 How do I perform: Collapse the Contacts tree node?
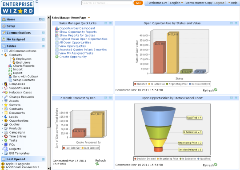pos(2,55)
